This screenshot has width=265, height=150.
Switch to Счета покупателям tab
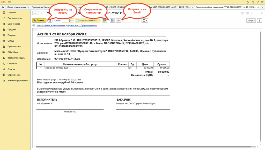[x=17, y=7]
